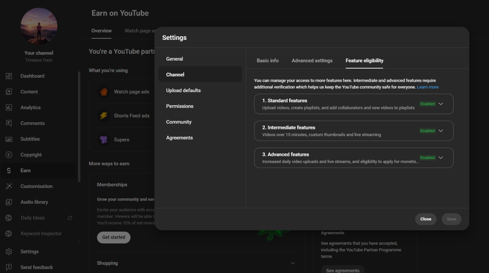Click the external link icon beside Daily Ideas
The image size is (489, 273).
coord(70,218)
